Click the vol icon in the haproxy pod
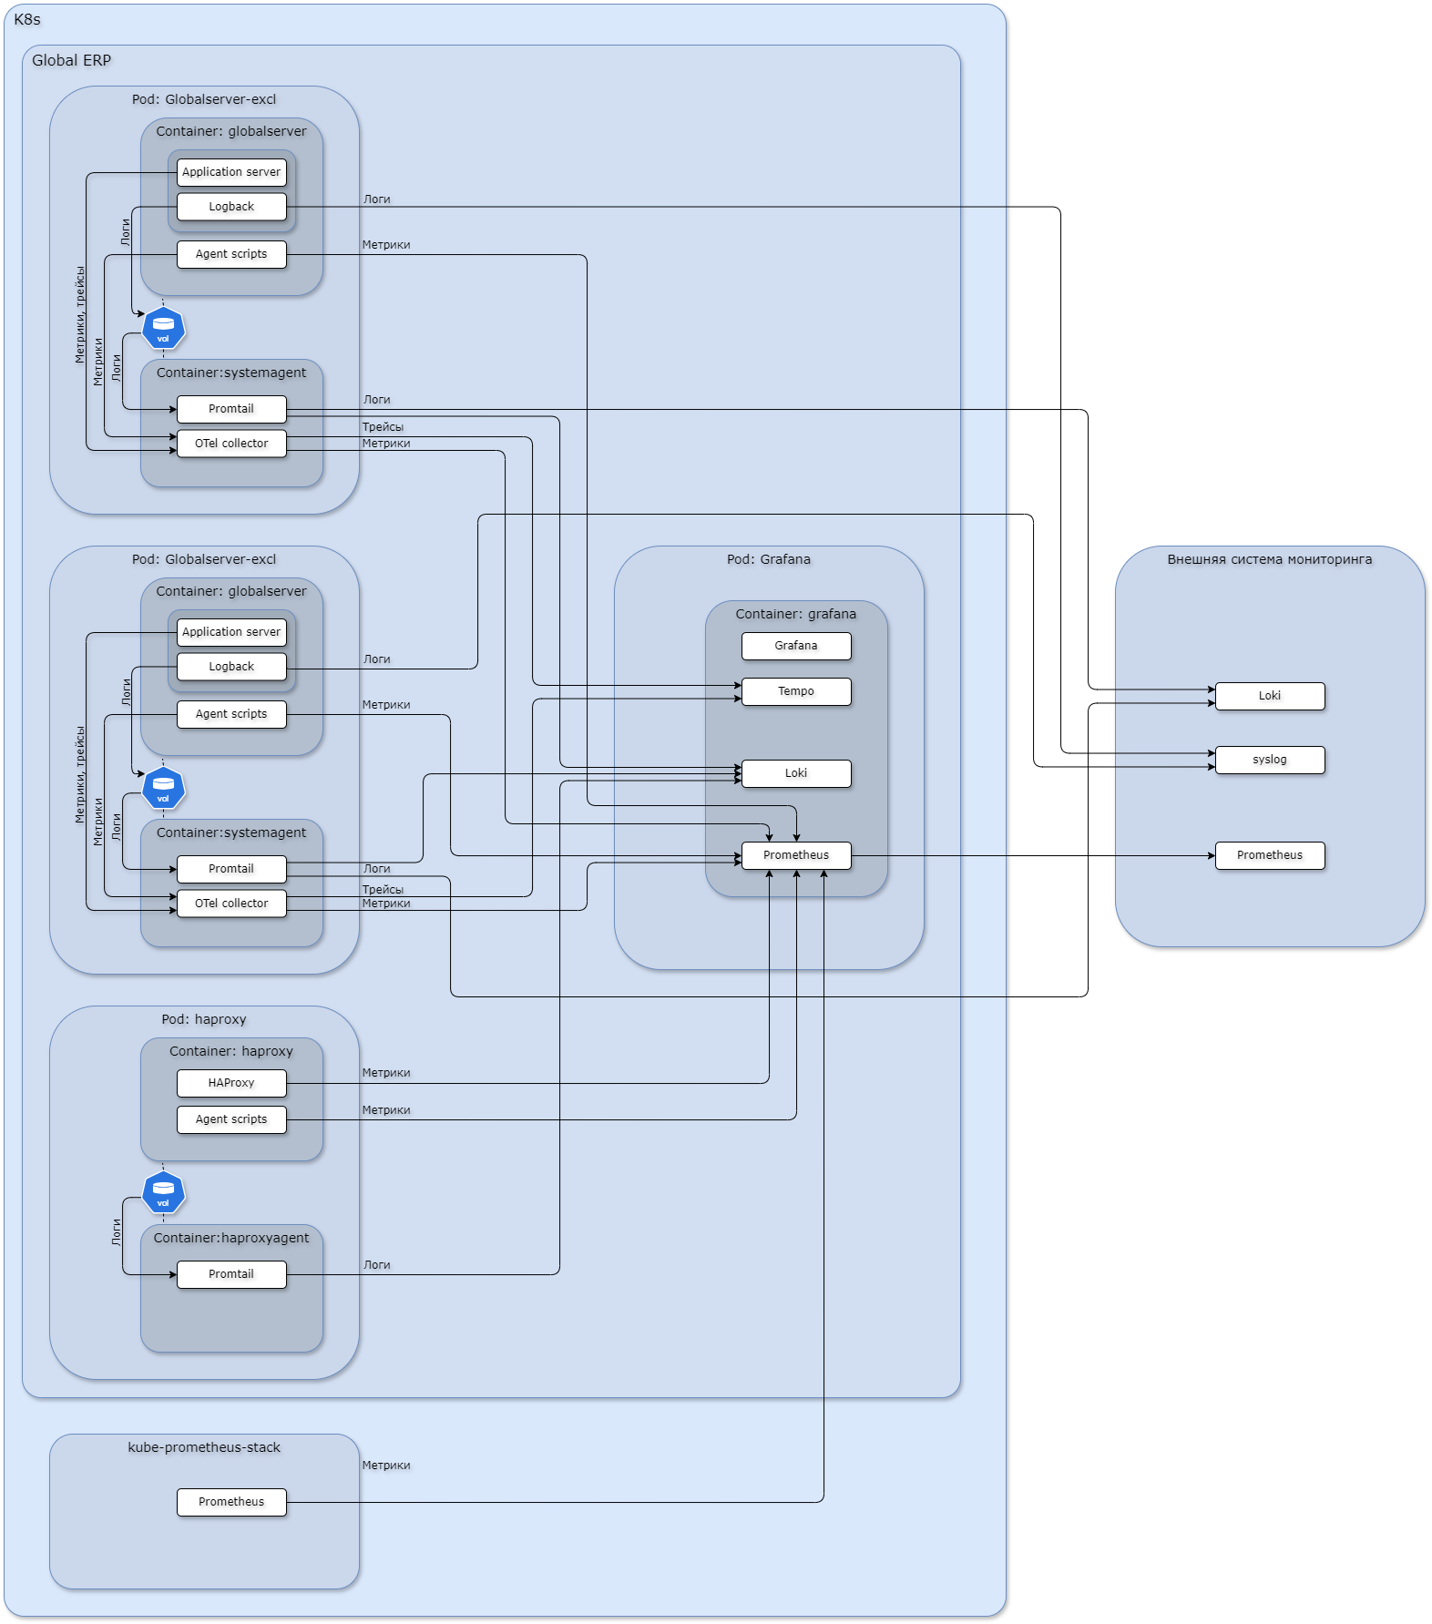1432x1624 pixels. 163,1192
